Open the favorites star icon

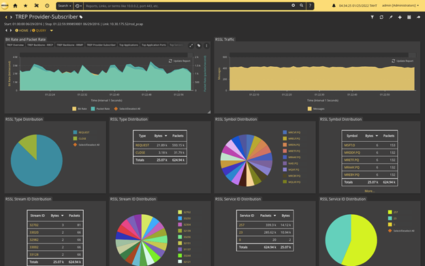(x=25, y=5)
